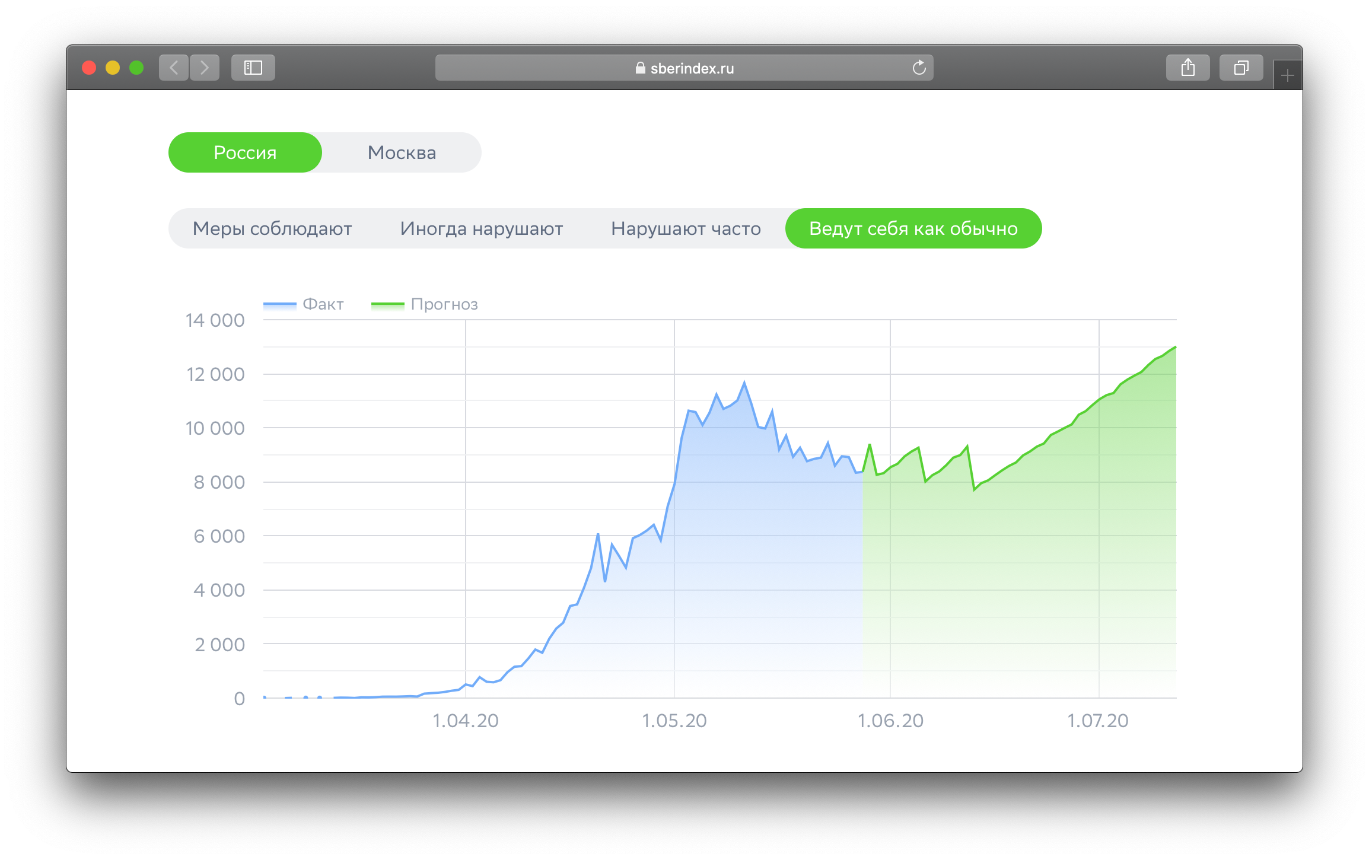Switch region to Москва
The image size is (1369, 860).
click(x=402, y=152)
